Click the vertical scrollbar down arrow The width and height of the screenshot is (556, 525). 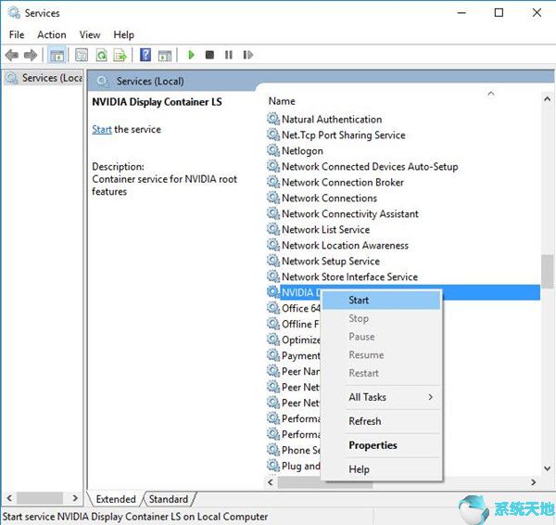click(547, 468)
